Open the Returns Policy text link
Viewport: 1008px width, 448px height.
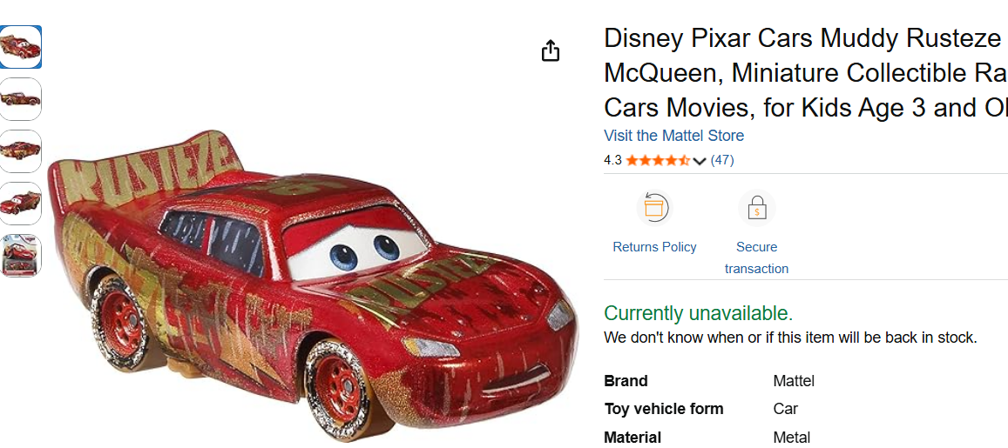click(x=654, y=247)
